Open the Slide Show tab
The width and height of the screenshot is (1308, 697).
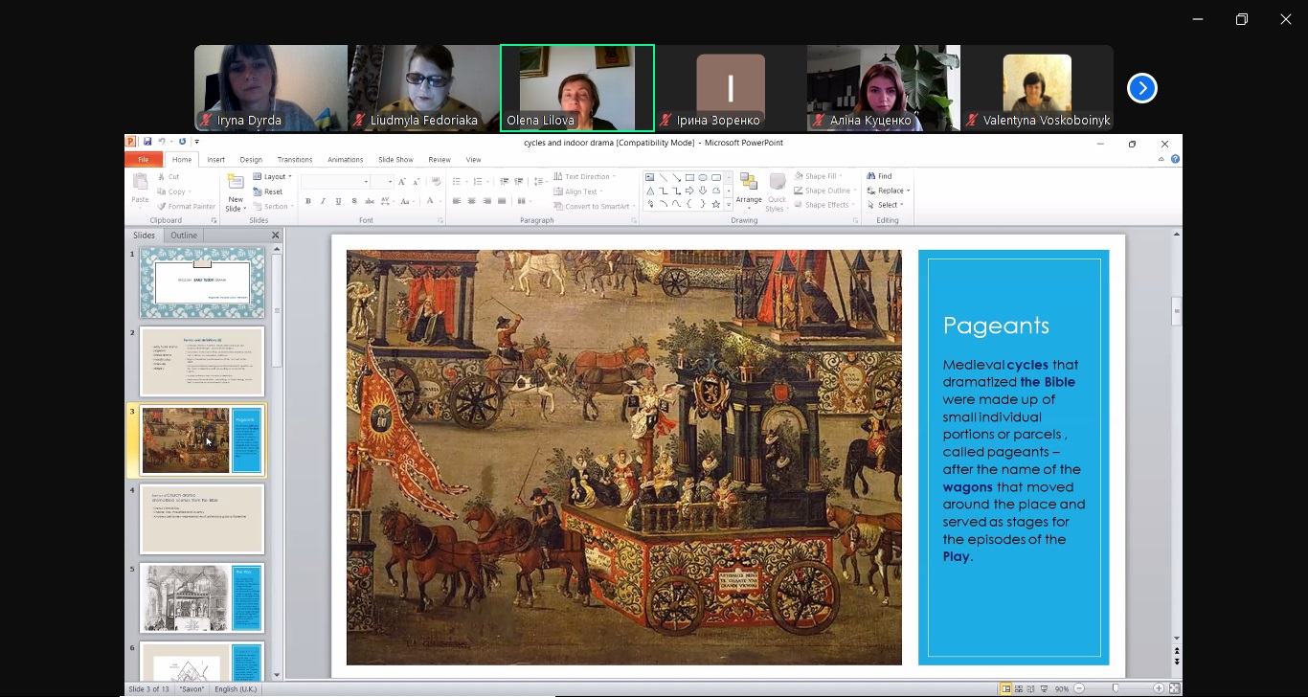click(x=395, y=160)
